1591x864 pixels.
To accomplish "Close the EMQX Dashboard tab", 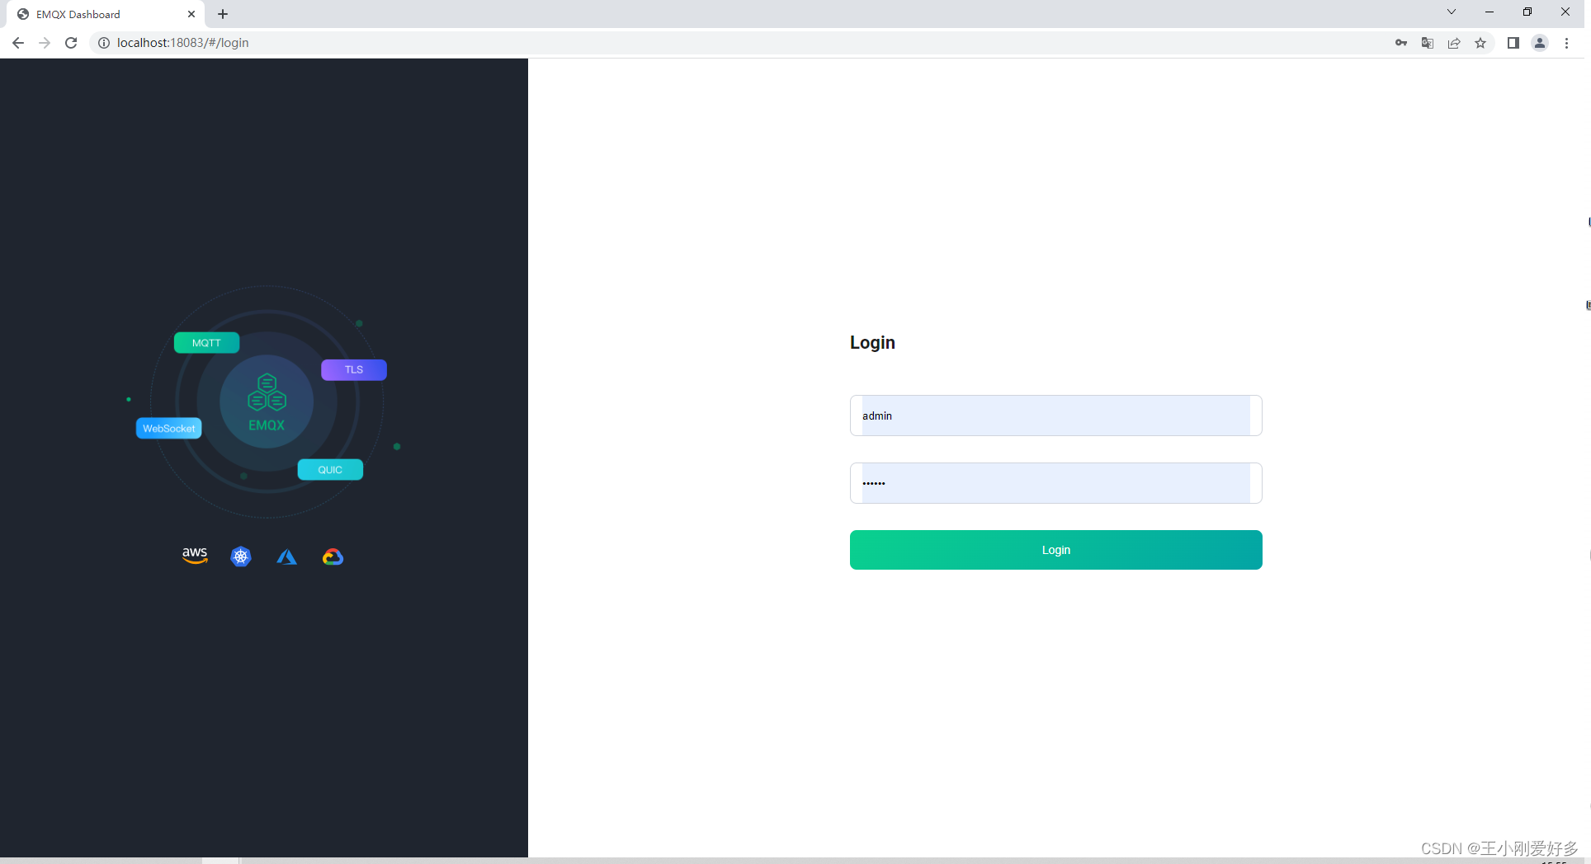I will click(x=191, y=14).
